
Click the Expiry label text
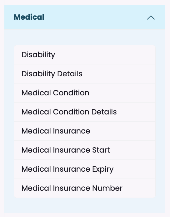[x=103, y=169]
